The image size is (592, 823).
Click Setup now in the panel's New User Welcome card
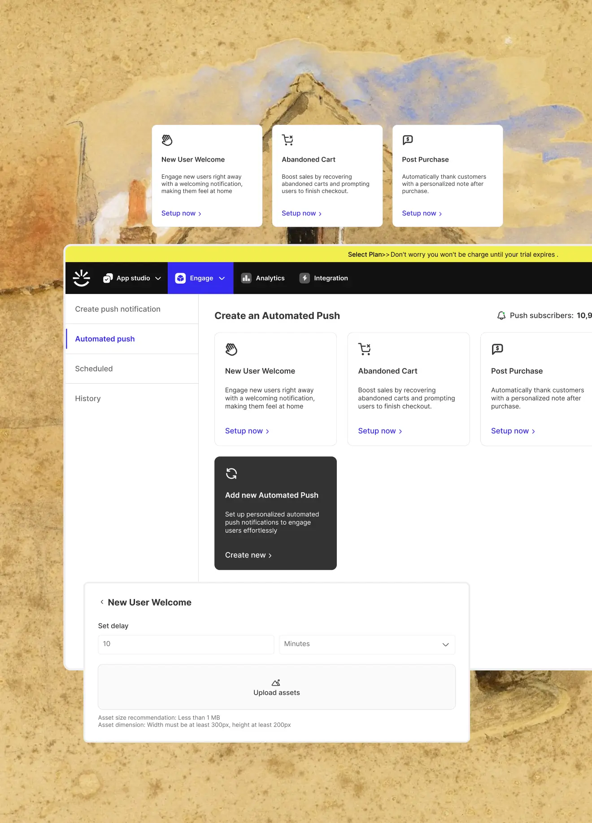247,431
